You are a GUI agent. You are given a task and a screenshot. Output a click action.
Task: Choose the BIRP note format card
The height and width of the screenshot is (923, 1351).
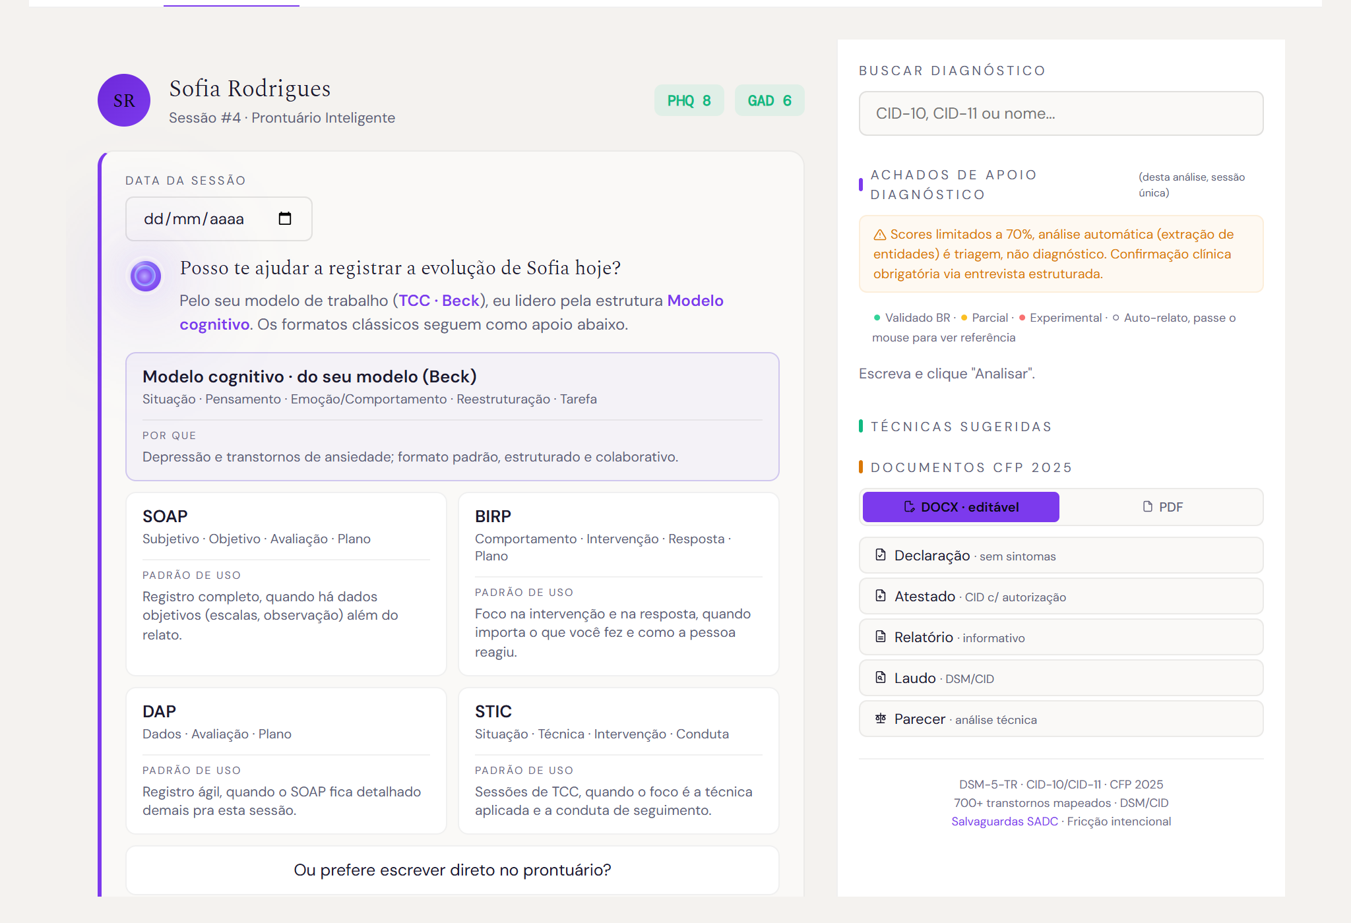click(x=619, y=584)
